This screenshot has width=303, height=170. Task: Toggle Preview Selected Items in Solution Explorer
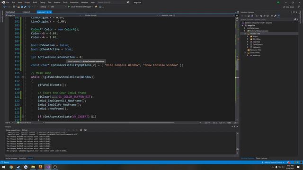click(279, 16)
